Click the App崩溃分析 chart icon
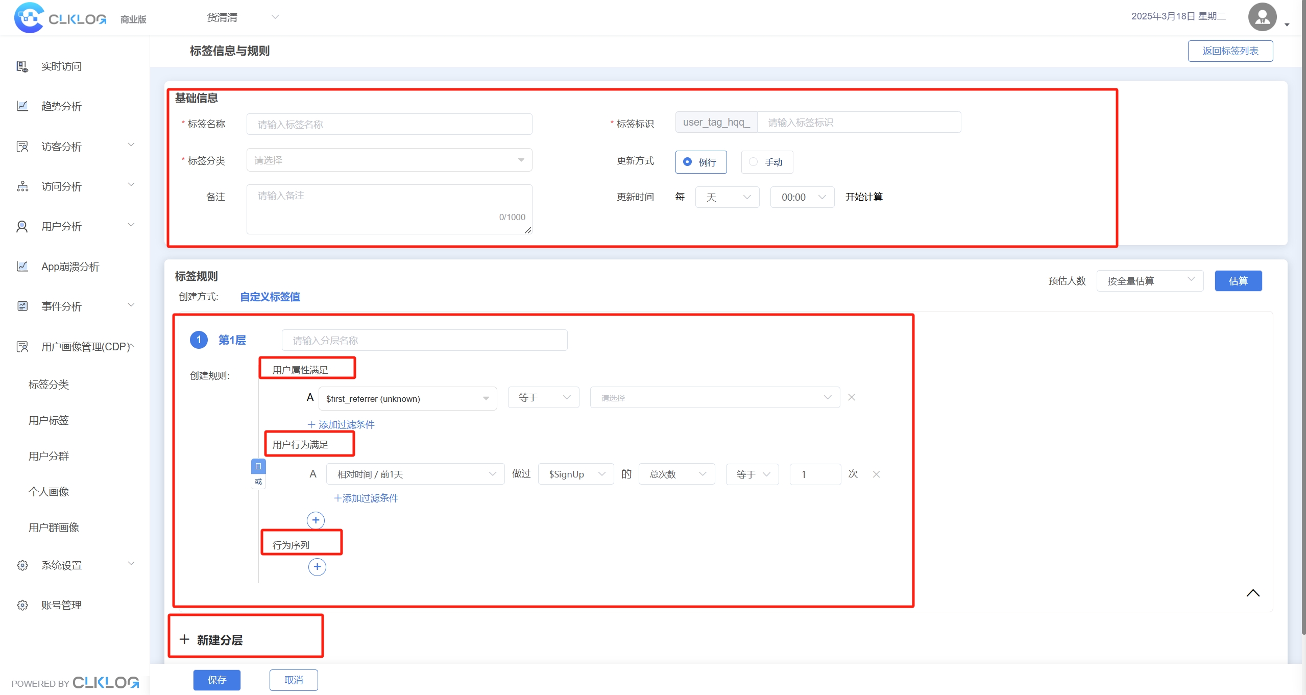Image resolution: width=1306 pixels, height=695 pixels. coord(22,266)
